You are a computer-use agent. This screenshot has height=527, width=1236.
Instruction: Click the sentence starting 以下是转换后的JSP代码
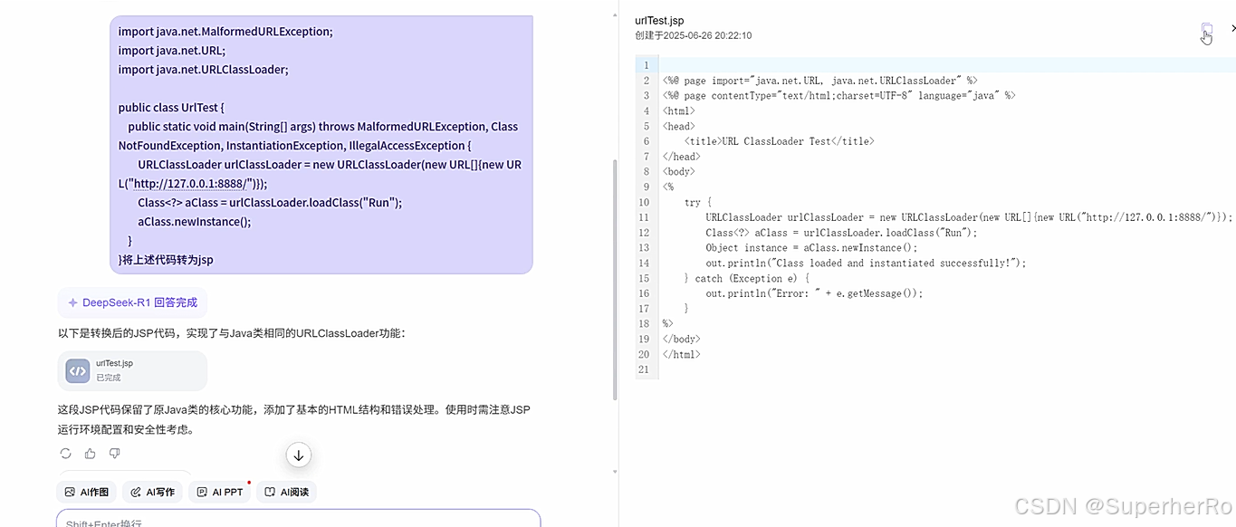pos(232,333)
